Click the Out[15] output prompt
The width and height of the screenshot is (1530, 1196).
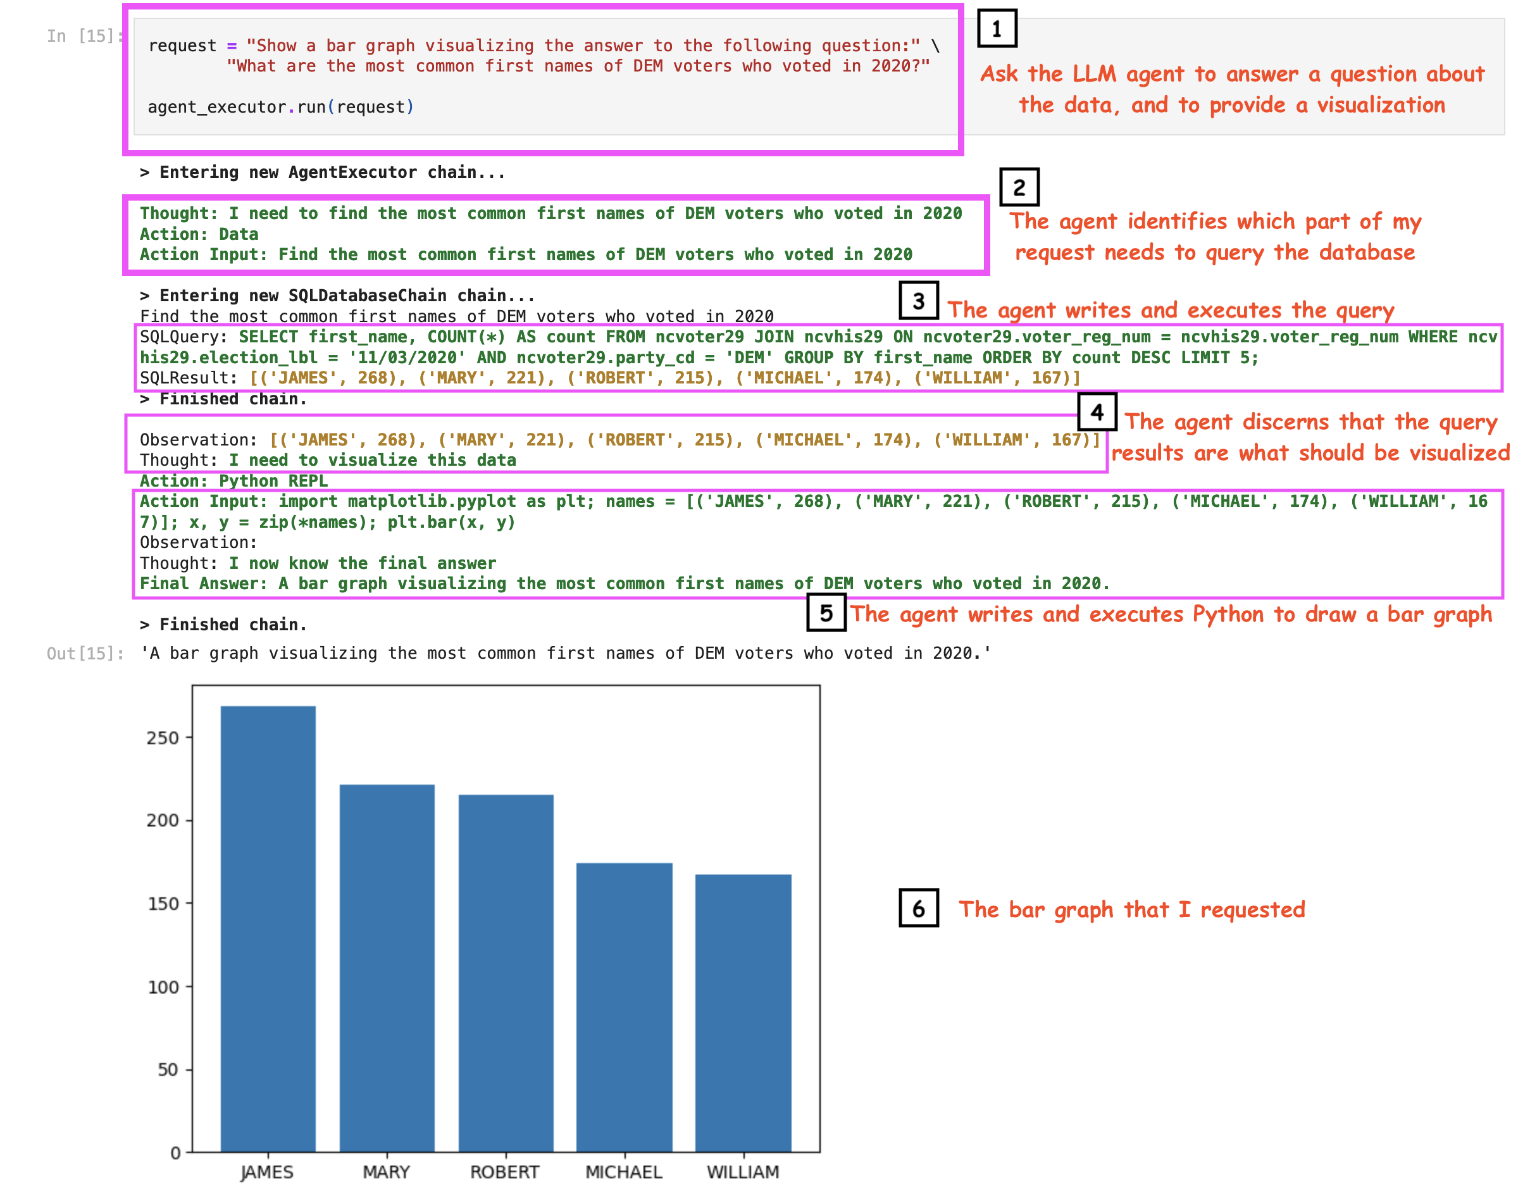coord(85,653)
